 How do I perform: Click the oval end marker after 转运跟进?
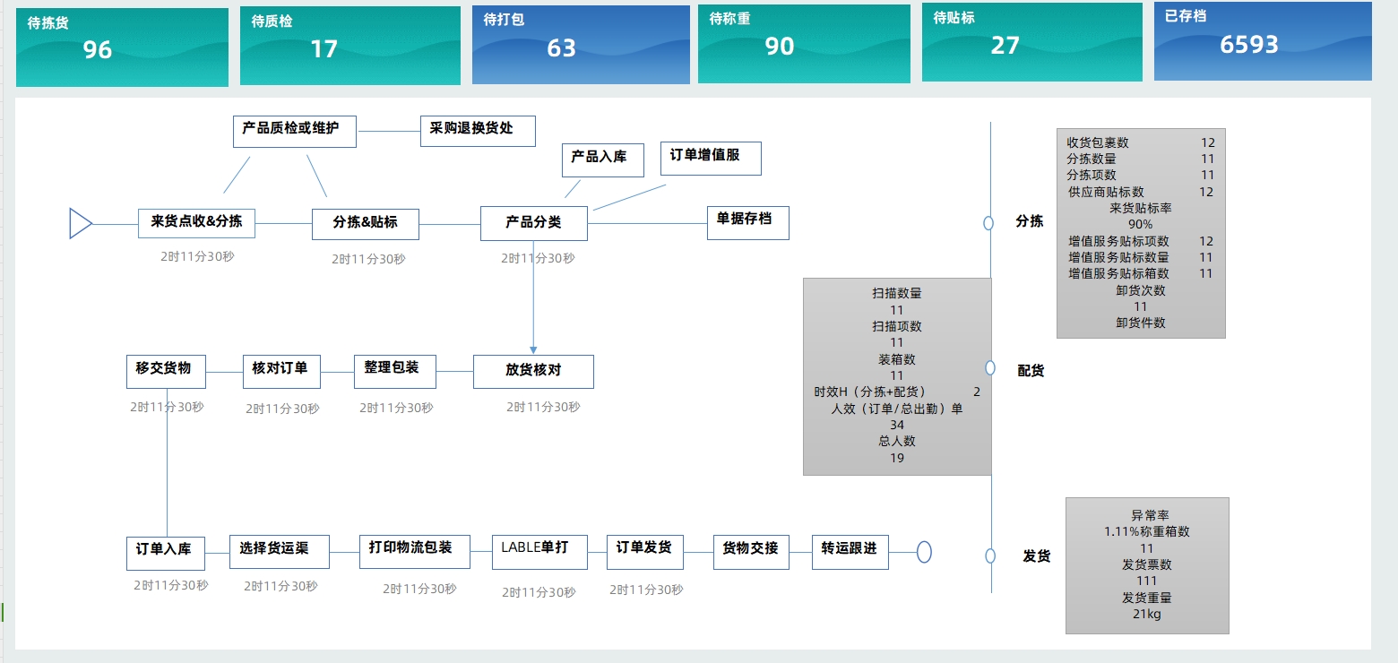tap(924, 552)
